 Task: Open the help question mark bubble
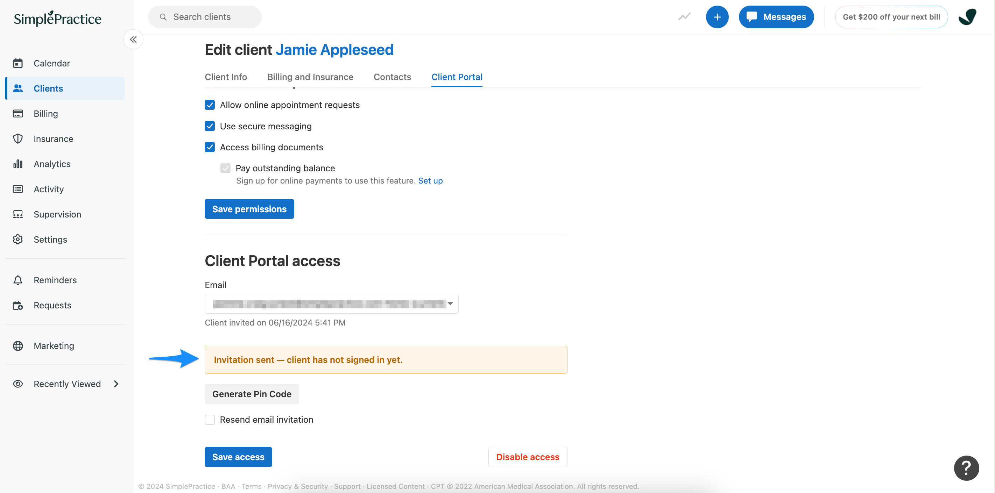(966, 467)
